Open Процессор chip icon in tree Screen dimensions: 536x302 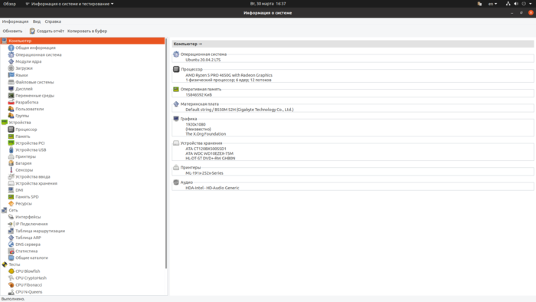tap(11, 130)
